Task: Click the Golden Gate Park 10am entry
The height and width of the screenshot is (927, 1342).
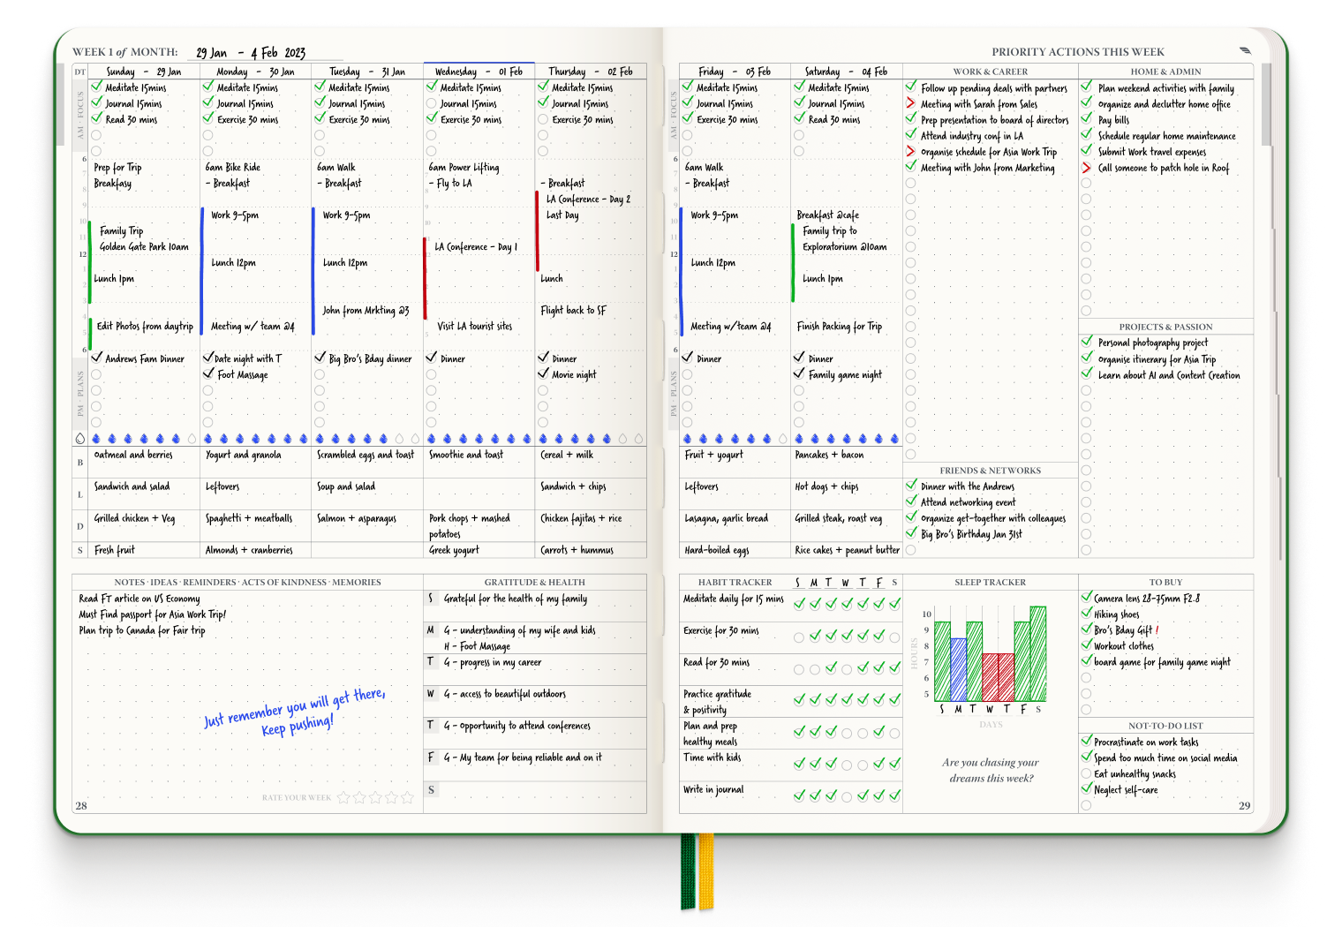Action: (x=144, y=247)
